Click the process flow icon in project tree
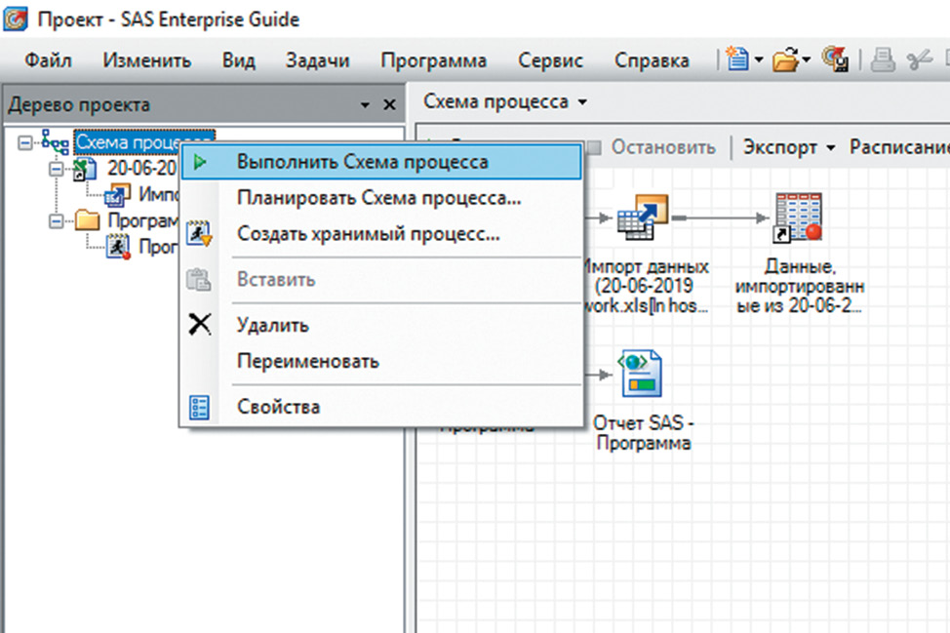The height and width of the screenshot is (633, 950). pos(56,142)
